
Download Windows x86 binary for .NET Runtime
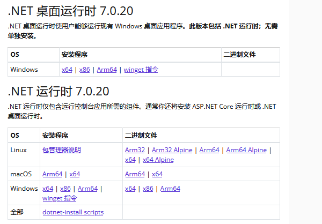(x=148, y=189)
